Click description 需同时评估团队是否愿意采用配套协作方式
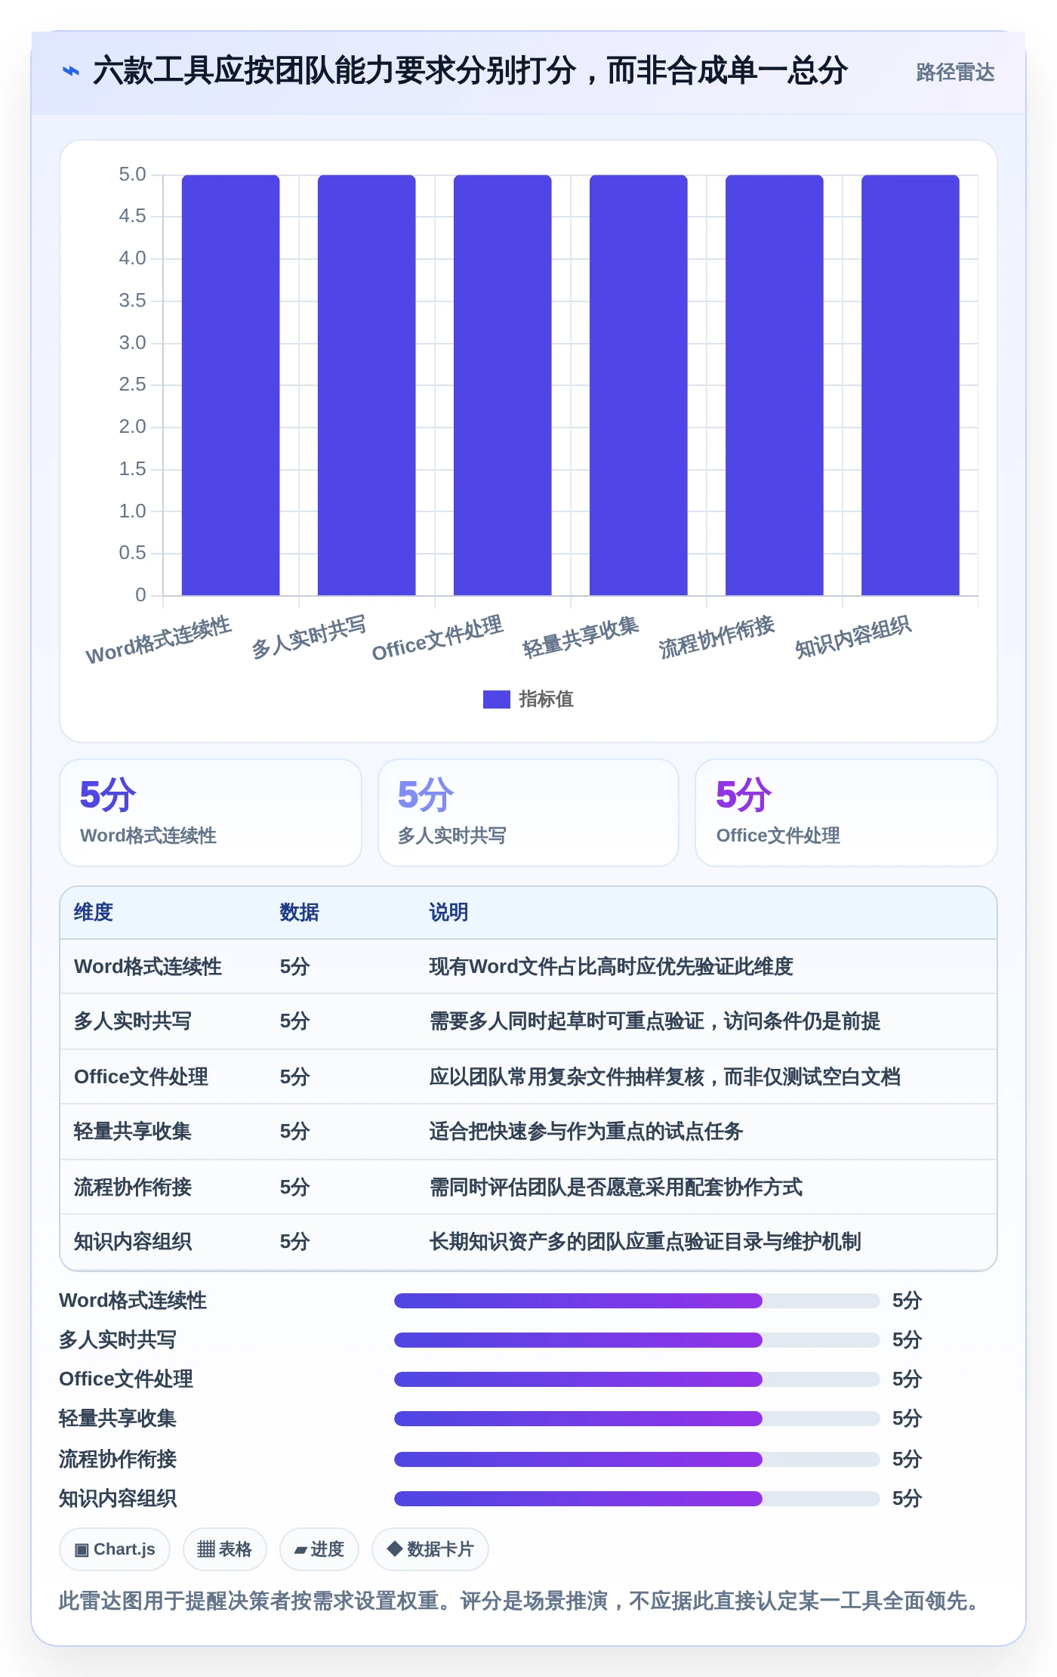The height and width of the screenshot is (1677, 1057). (x=615, y=1187)
